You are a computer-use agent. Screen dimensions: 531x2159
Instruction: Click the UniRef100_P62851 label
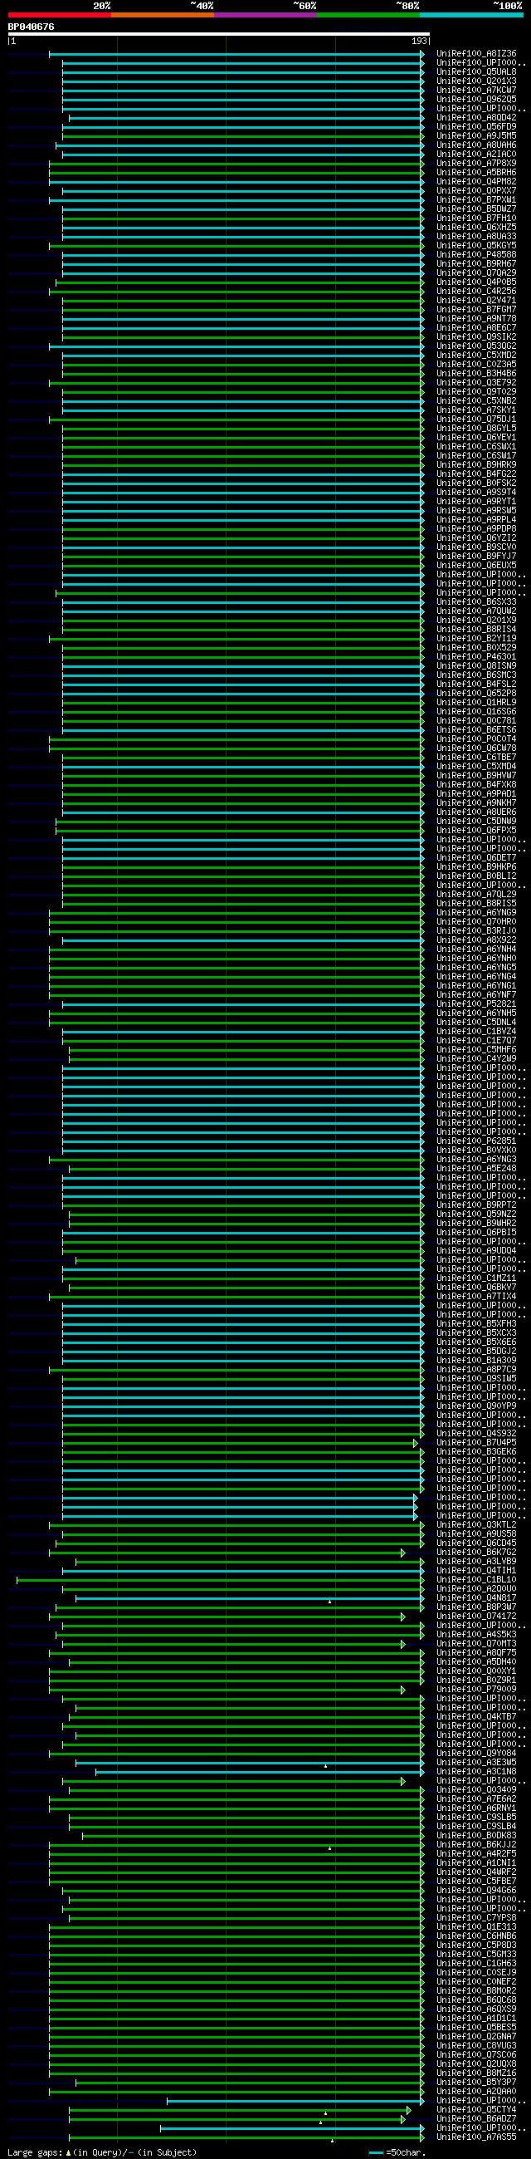(x=476, y=1141)
